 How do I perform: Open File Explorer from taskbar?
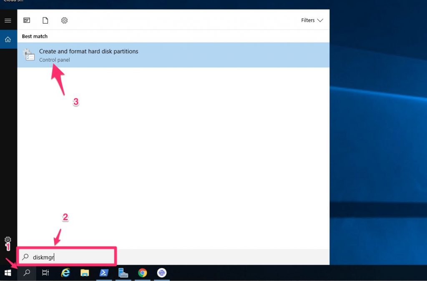click(85, 273)
